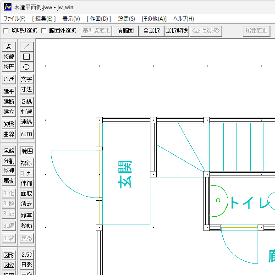This screenshot has width=275, height=275.
Task: Choose the 接円 tangent circle tool
Action: [x=9, y=67]
